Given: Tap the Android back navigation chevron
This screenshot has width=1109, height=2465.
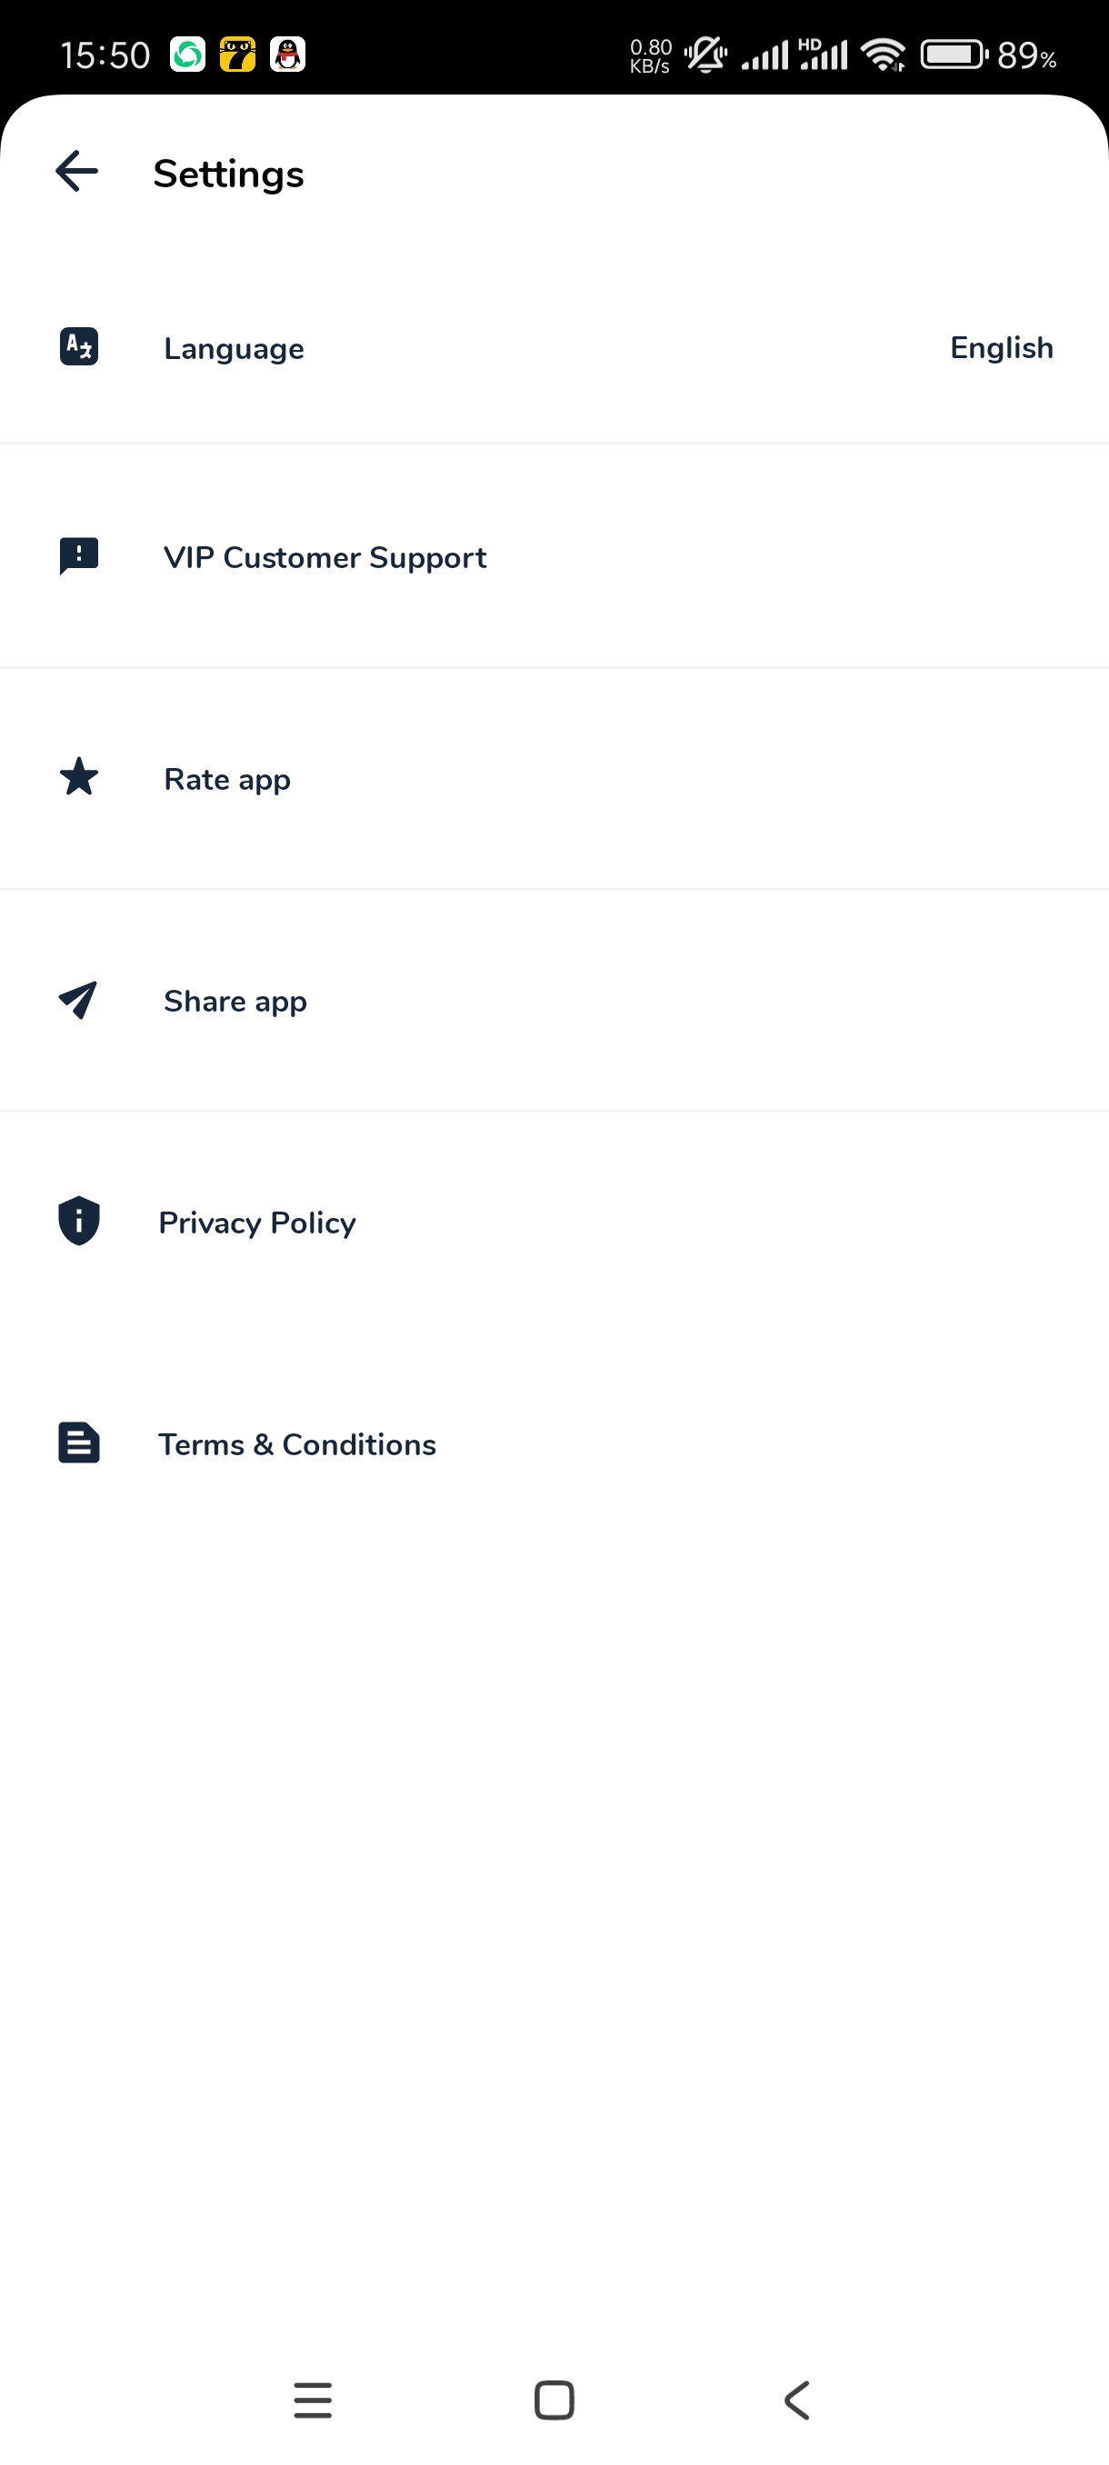Looking at the screenshot, I should pyautogui.click(x=796, y=2400).
